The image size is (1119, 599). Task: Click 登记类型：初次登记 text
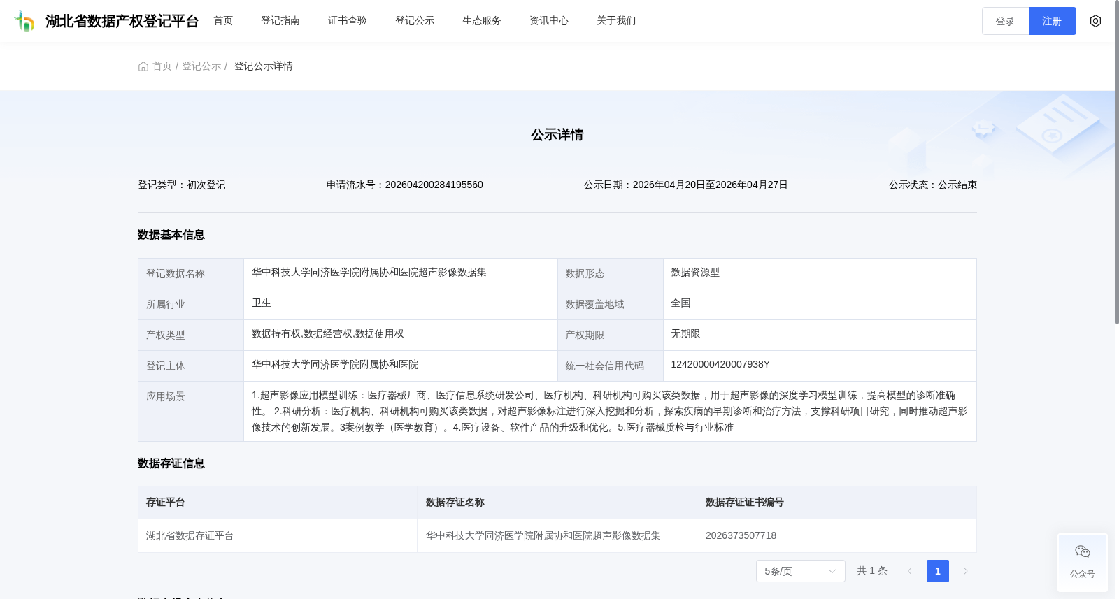pyautogui.click(x=182, y=185)
